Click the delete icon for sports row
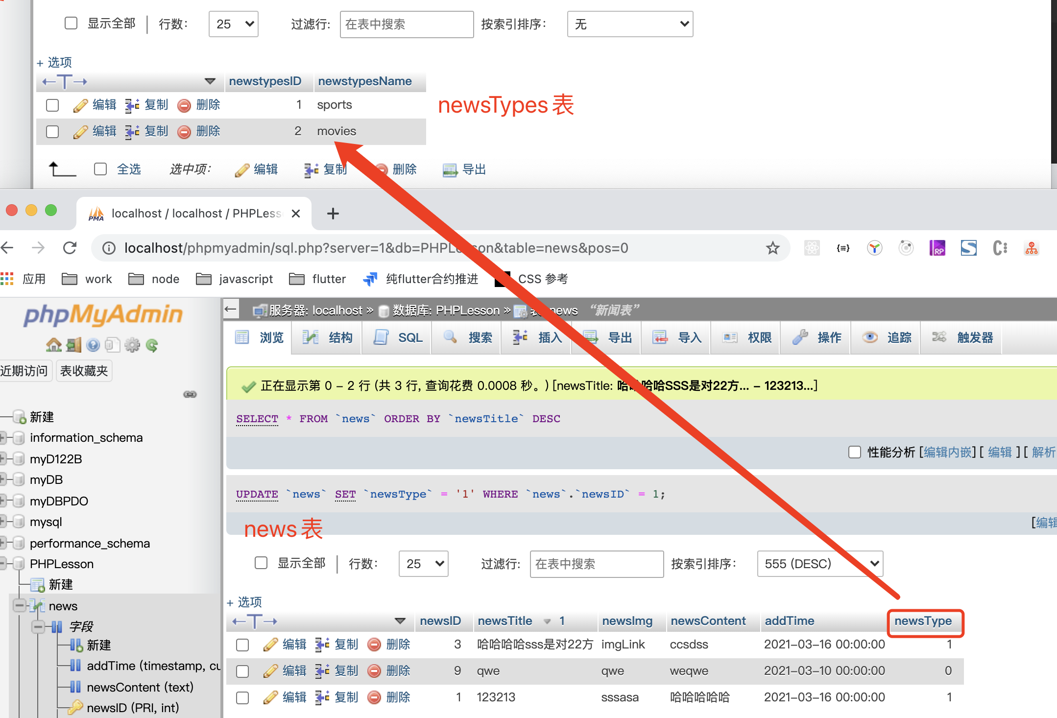Viewport: 1057px width, 718px height. coord(184,105)
